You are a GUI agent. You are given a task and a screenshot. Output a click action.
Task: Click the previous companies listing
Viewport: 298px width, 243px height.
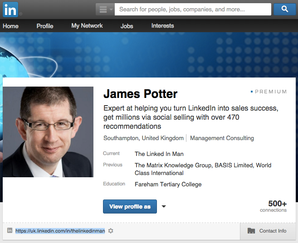point(203,169)
